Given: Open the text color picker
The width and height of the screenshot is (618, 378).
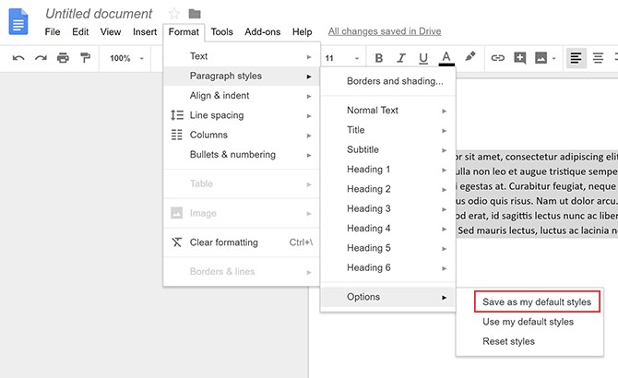Looking at the screenshot, I should [x=446, y=58].
